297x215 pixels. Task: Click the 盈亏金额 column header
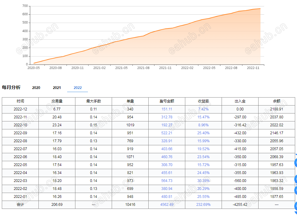pyautogui.click(x=167, y=101)
